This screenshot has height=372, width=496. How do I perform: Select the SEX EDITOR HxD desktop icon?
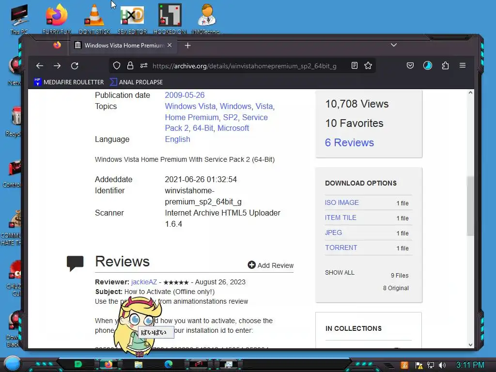tap(132, 19)
